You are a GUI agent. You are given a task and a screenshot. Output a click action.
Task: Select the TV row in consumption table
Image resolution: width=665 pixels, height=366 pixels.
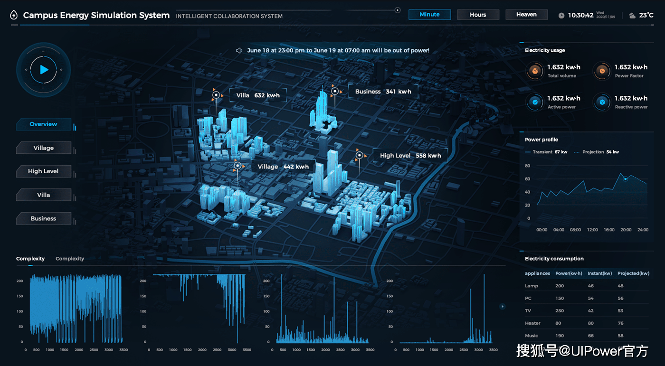click(x=586, y=311)
